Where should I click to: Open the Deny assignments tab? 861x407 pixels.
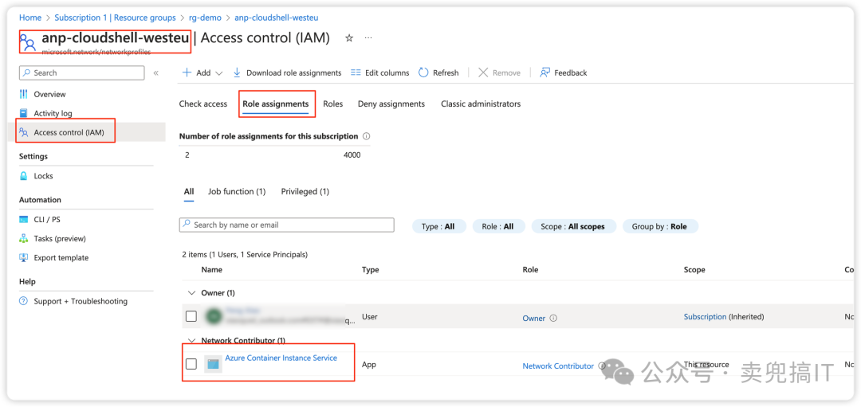pyautogui.click(x=391, y=104)
